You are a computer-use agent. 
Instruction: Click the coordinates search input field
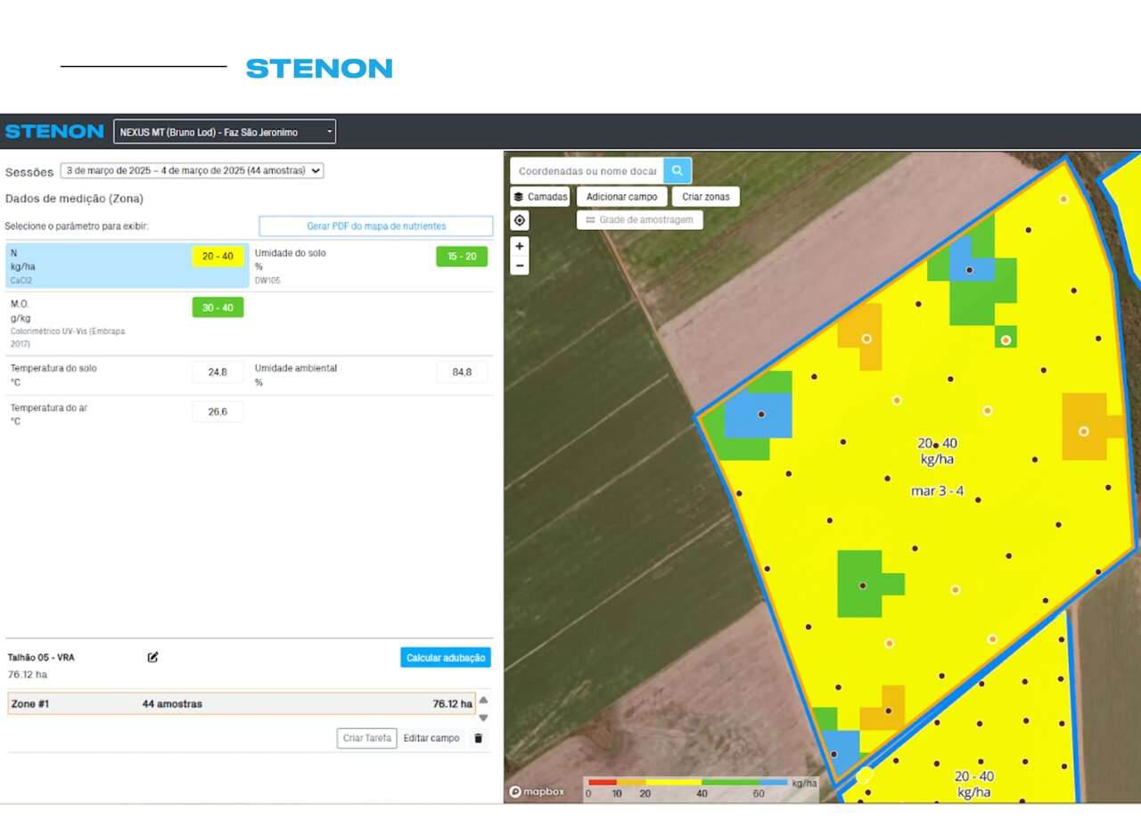click(x=587, y=170)
